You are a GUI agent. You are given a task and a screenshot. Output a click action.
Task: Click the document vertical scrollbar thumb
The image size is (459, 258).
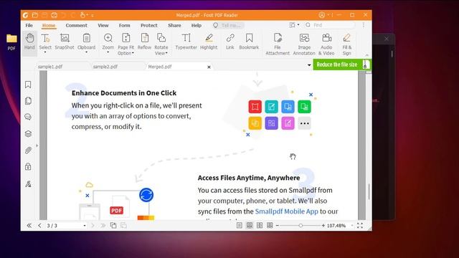tap(369, 191)
